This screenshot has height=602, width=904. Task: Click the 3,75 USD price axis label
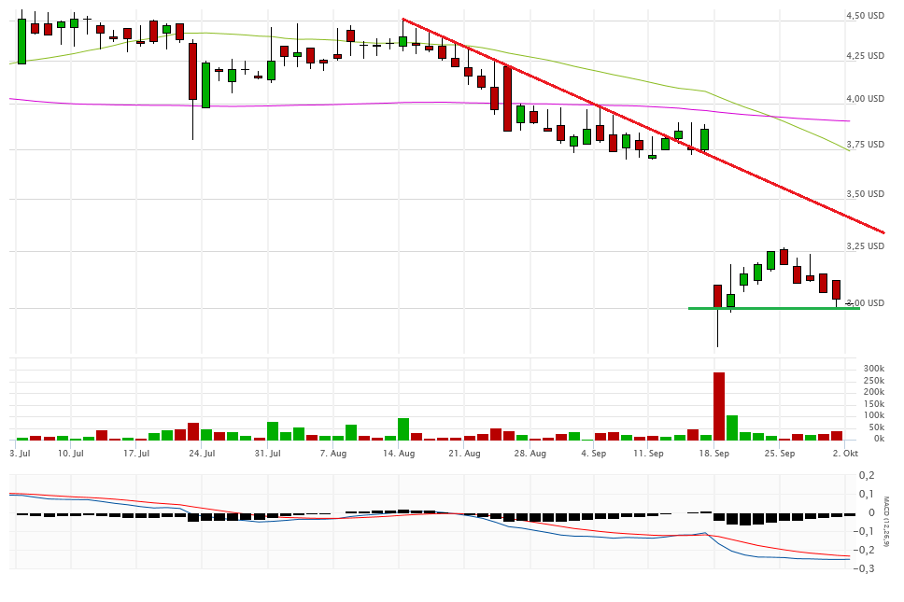[865, 145]
